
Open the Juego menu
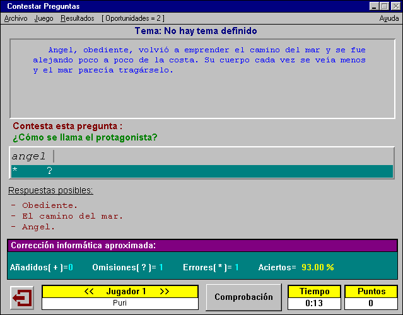click(x=44, y=18)
